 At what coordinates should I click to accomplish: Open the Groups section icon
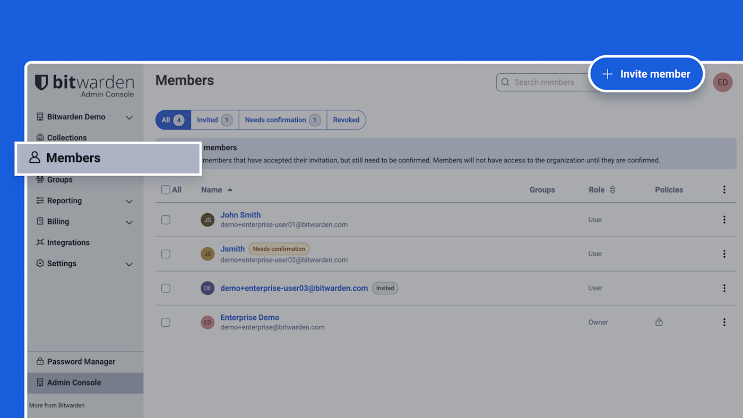coord(41,179)
